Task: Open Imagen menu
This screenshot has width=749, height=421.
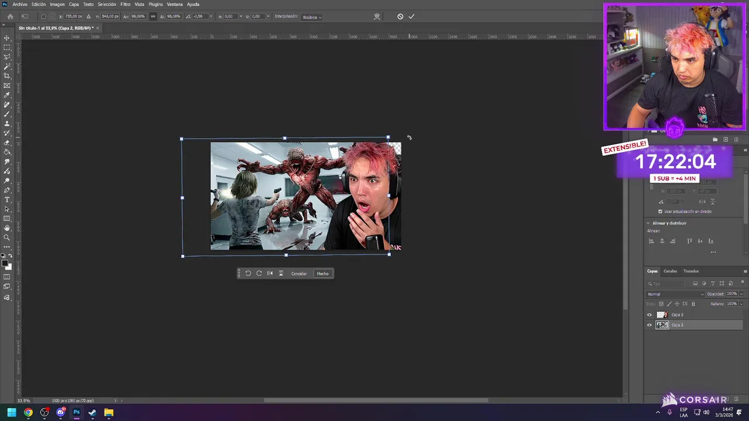Action: pyautogui.click(x=57, y=4)
